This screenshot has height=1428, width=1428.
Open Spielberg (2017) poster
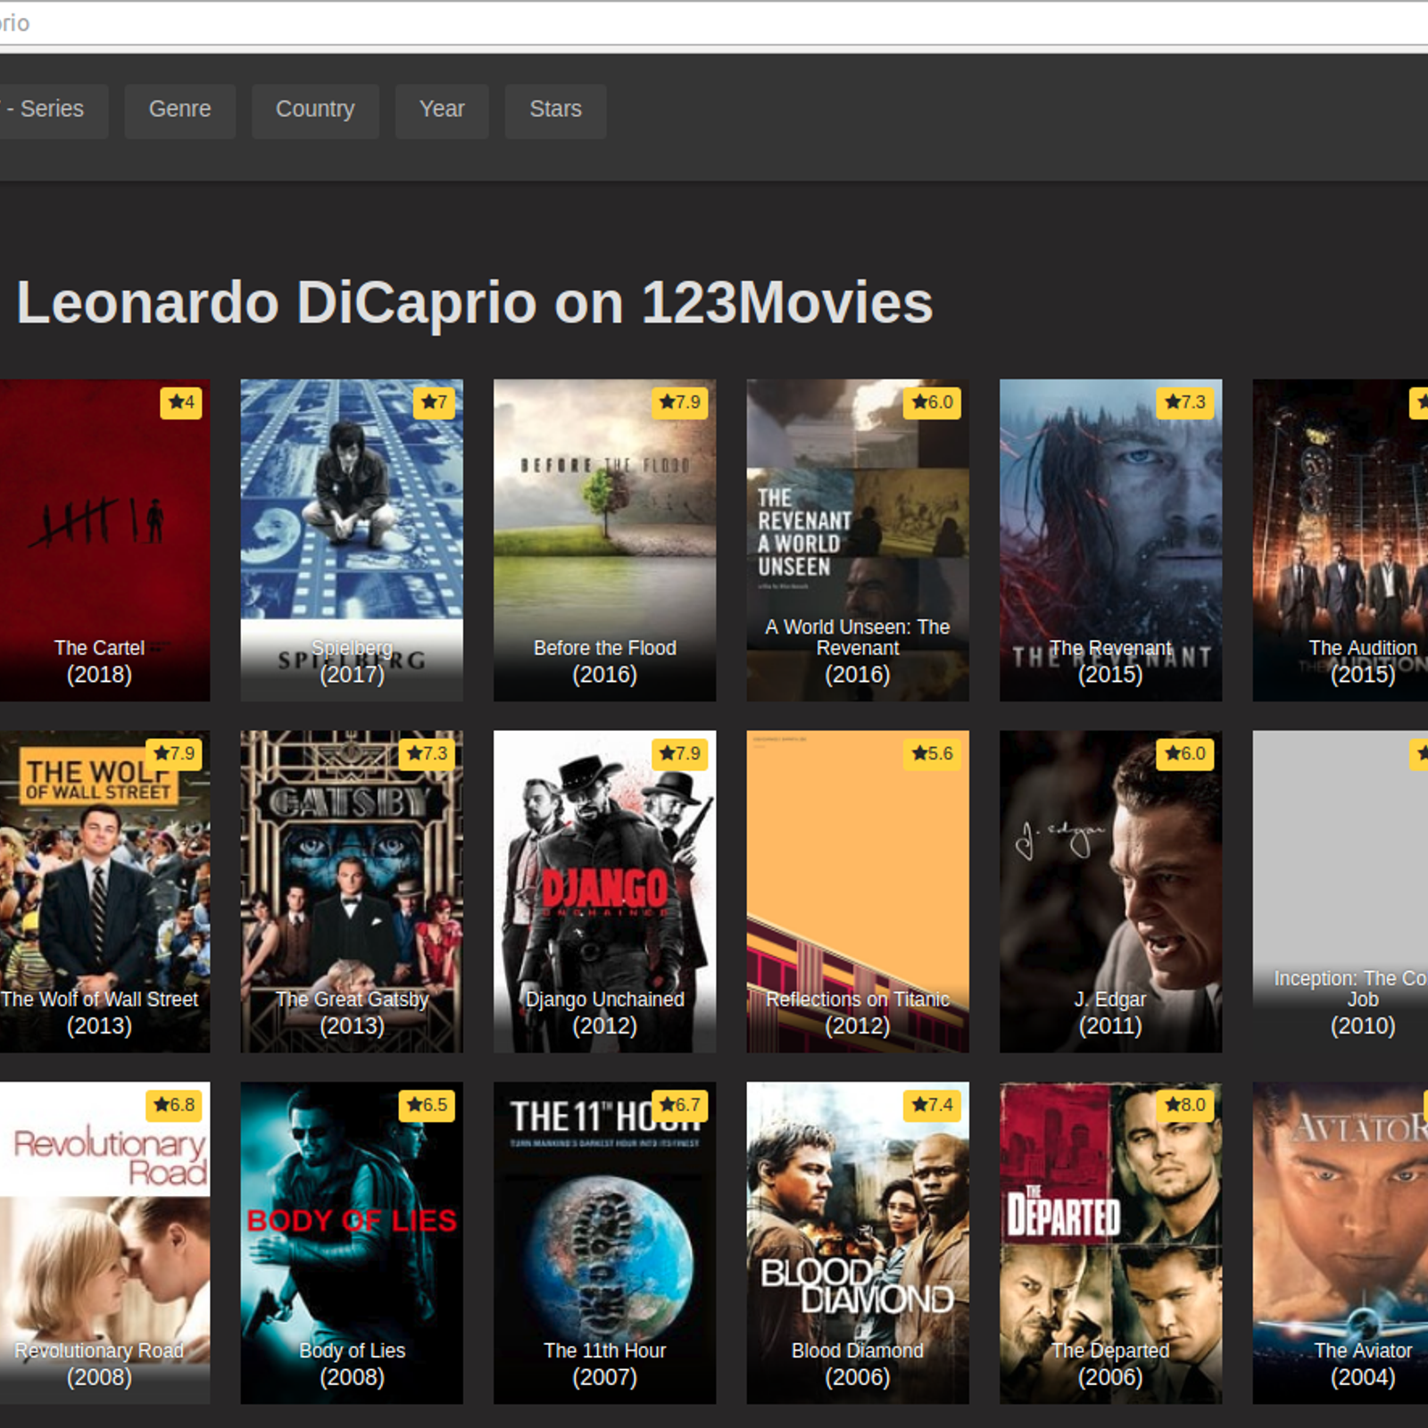352,540
